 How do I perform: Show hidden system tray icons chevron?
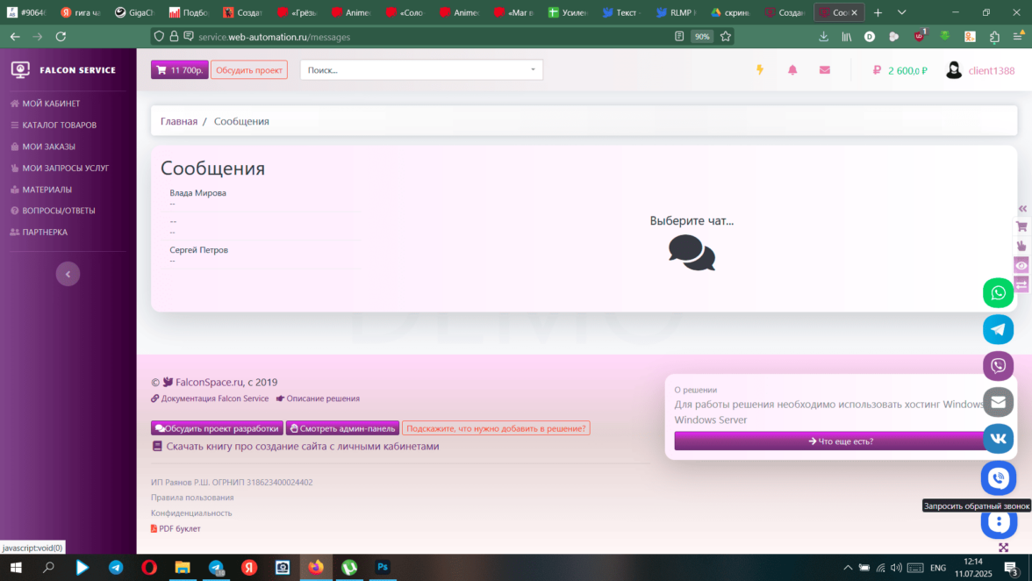pos(848,567)
